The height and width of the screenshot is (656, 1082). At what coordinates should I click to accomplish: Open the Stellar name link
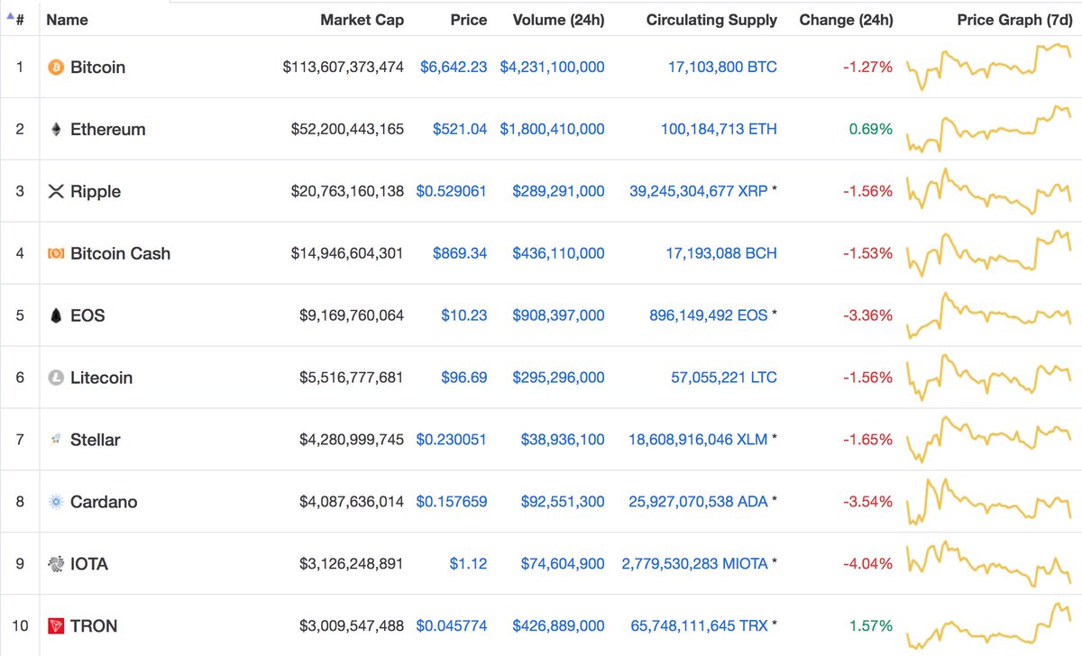pyautogui.click(x=95, y=441)
